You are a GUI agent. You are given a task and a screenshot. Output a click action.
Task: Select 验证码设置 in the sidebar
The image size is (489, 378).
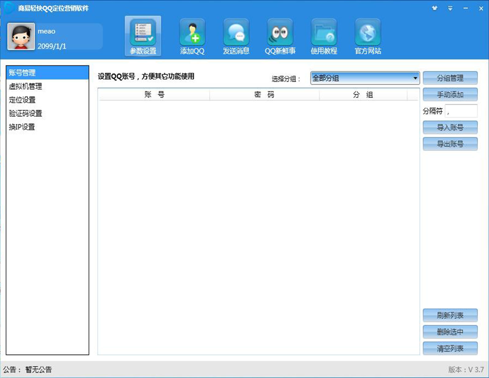[x=47, y=113]
